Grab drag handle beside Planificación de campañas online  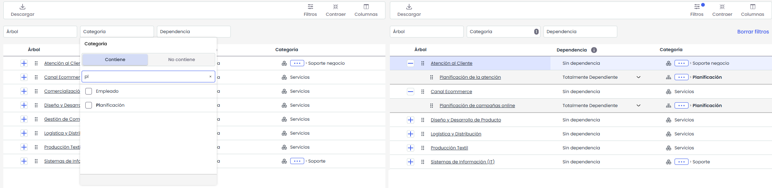point(432,106)
